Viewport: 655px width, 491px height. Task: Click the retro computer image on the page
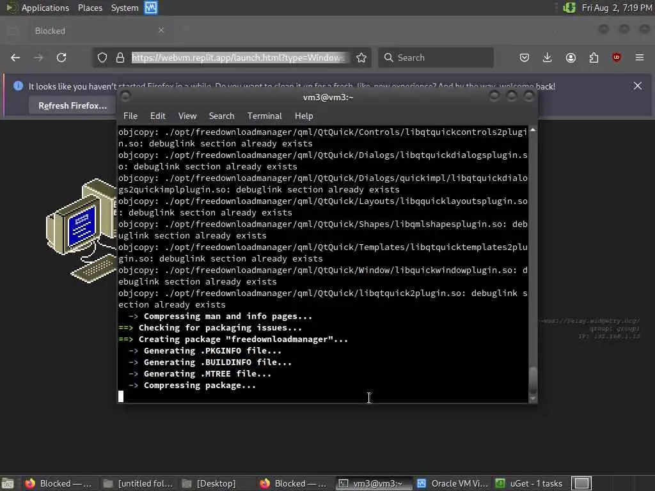[x=83, y=230]
